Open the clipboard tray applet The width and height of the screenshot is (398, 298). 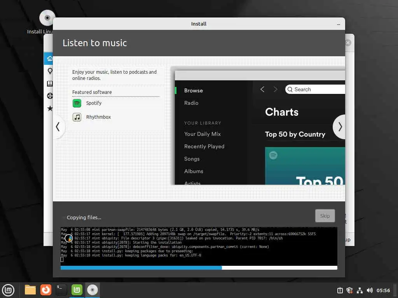[340, 290]
